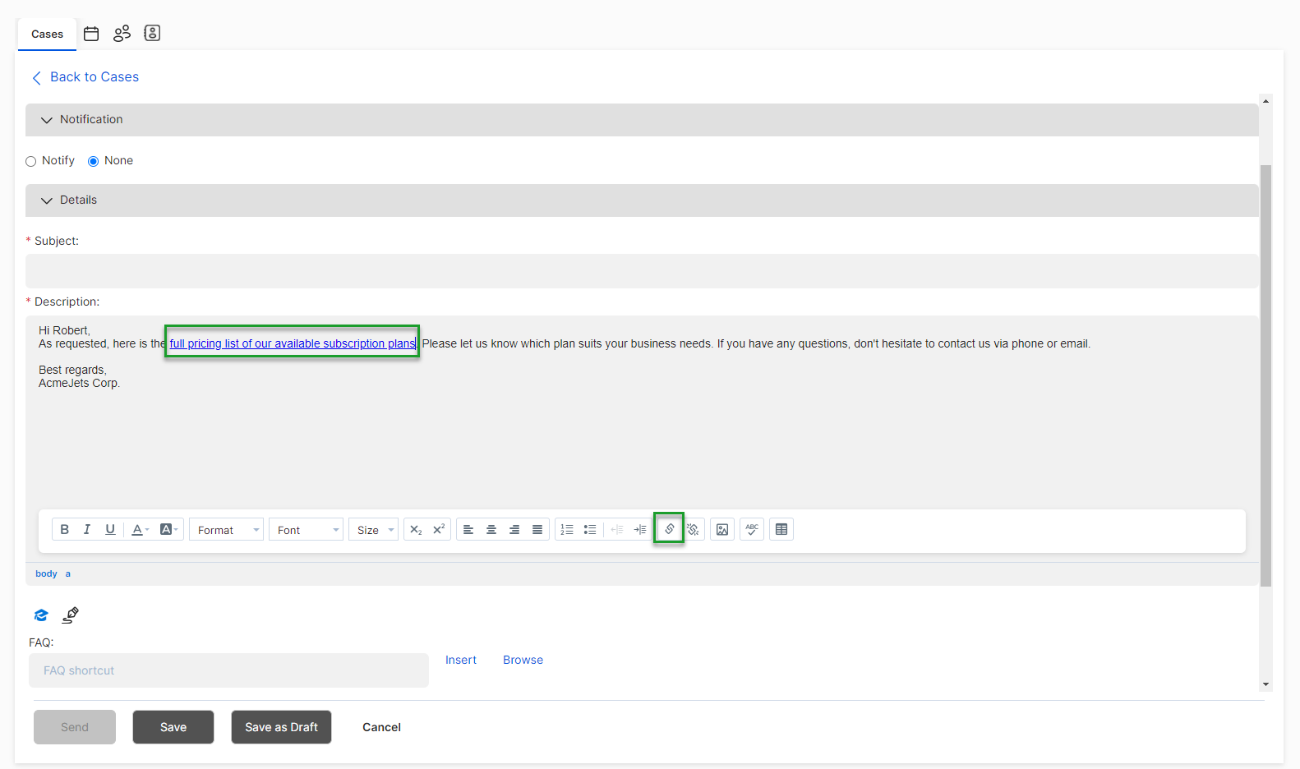This screenshot has height=769, width=1300.
Task: Open the calendar icon tab
Action: pos(91,34)
